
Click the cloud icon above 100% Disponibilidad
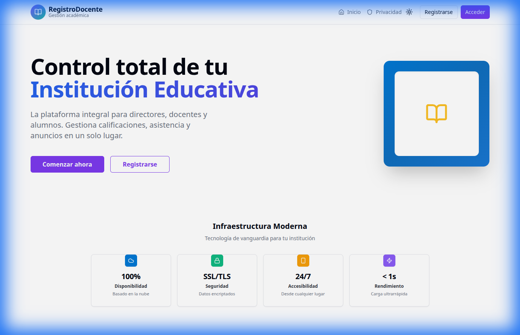[x=131, y=260]
